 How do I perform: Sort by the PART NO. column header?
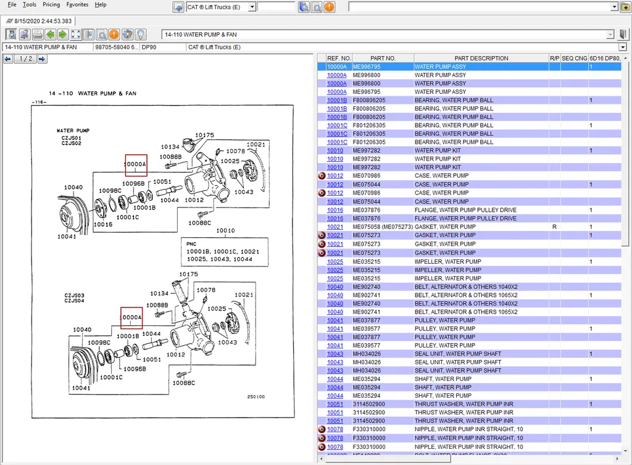(x=383, y=58)
